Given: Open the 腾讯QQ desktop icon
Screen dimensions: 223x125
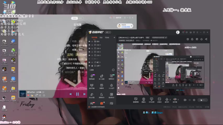Looking at the screenshot, I should point(4,117).
